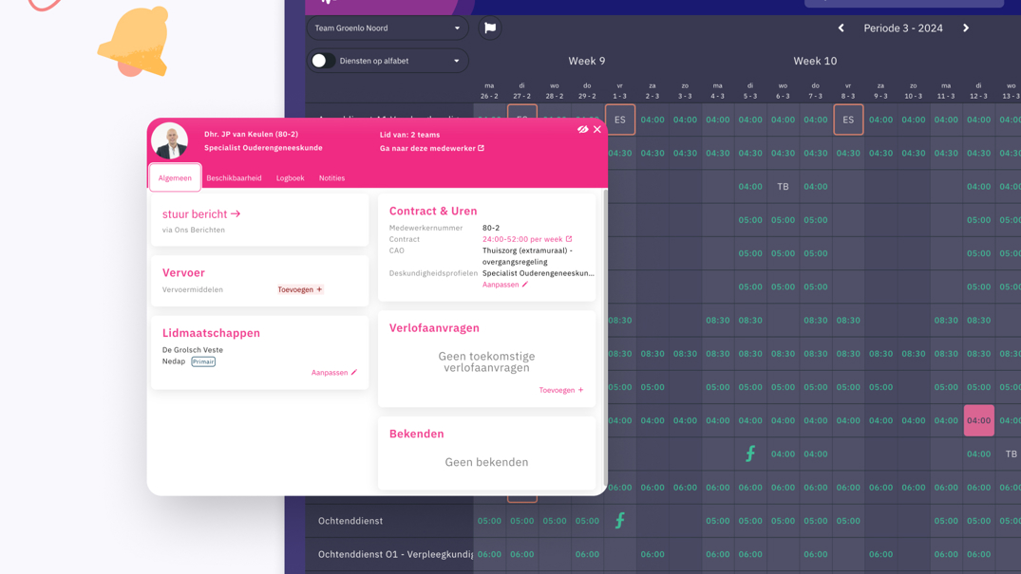Viewport: 1021px width, 574px height.
Task: Go to the previous period
Action: pyautogui.click(x=841, y=28)
